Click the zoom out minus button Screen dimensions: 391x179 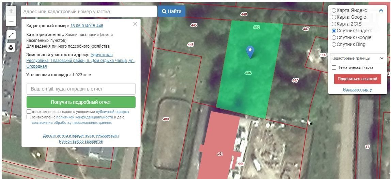coord(11,21)
